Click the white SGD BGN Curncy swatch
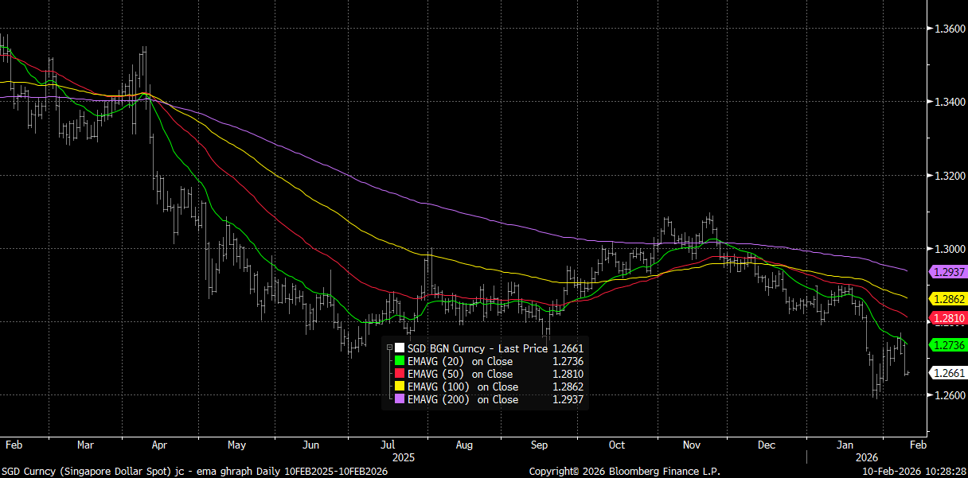The width and height of the screenshot is (968, 478). 400,348
